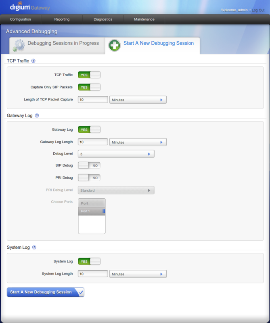This screenshot has height=323, width=270.
Task: Click the 'Length of TCP Packet Capture' label
Action: (x=48, y=99)
